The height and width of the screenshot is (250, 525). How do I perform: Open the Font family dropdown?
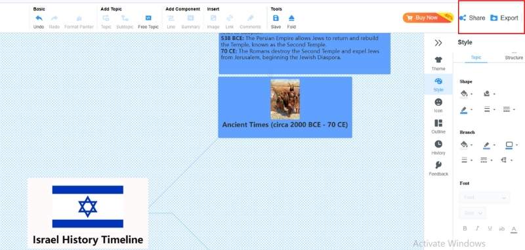(x=484, y=198)
